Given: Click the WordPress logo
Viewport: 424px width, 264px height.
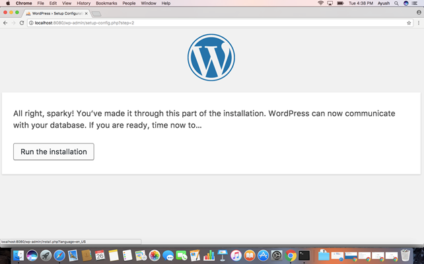Looking at the screenshot, I should tap(211, 57).
